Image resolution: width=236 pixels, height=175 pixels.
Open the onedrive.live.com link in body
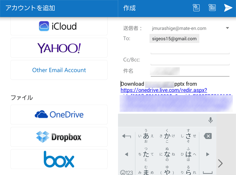(164, 90)
